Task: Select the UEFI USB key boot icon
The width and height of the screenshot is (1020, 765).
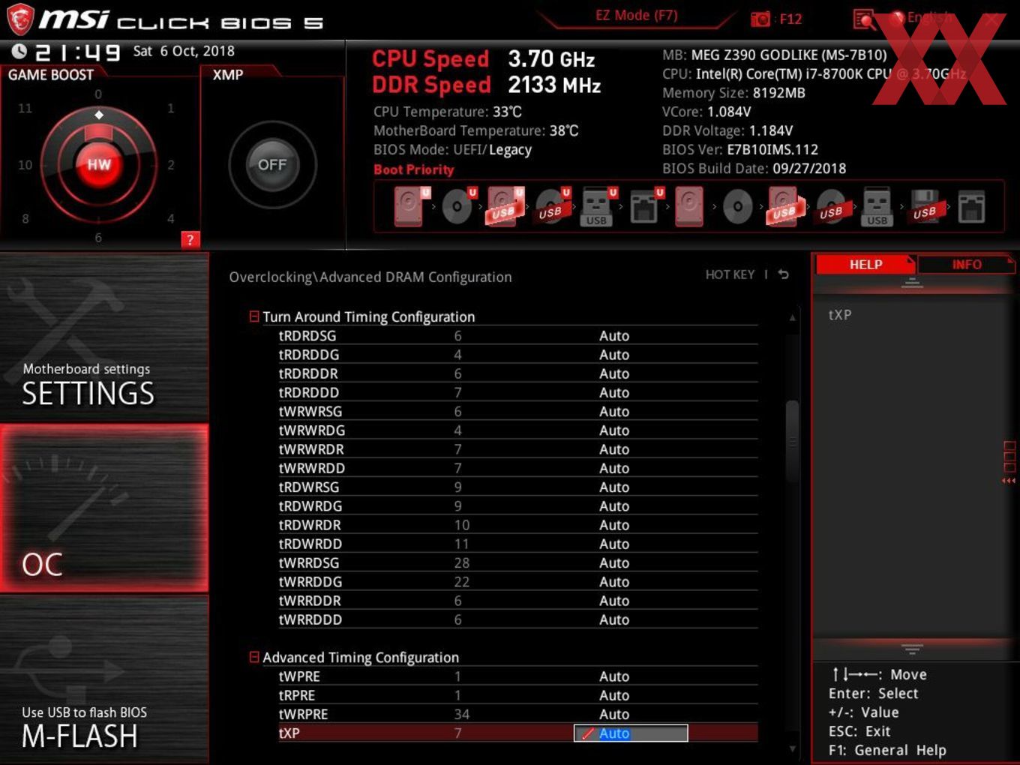Action: click(598, 206)
